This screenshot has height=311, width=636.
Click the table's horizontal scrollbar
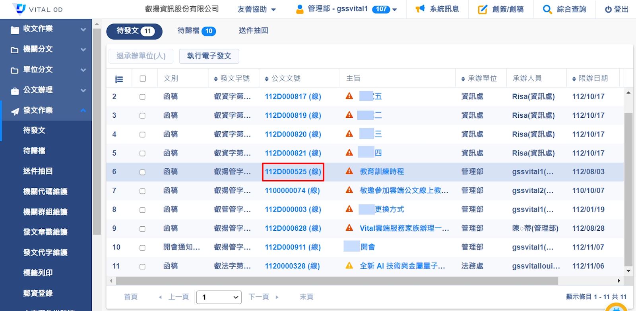point(334,281)
